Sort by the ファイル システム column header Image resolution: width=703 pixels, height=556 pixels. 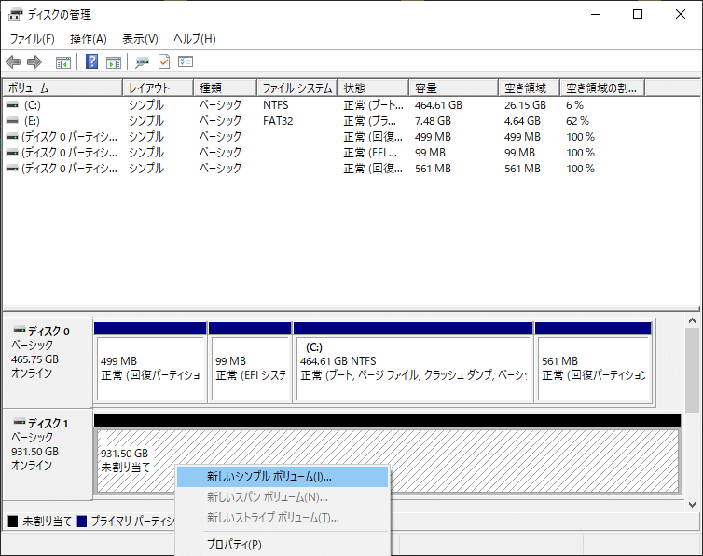[297, 88]
